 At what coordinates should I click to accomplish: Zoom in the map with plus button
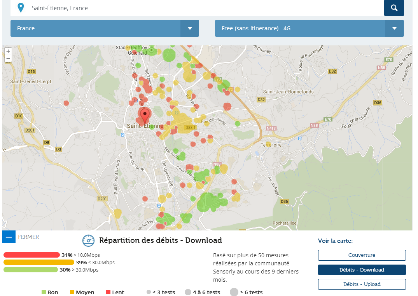click(x=8, y=51)
